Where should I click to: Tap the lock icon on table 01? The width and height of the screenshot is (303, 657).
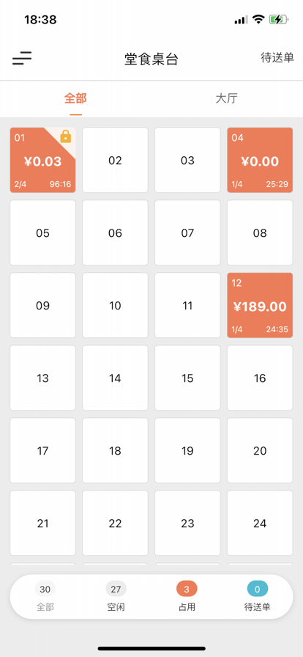[x=66, y=136]
